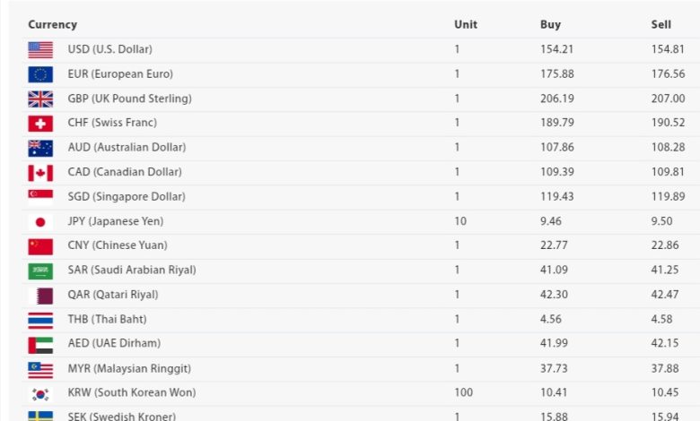The height and width of the screenshot is (421, 700).
Task: Click the CNY (Chinese Yuan) row label
Action: click(118, 245)
